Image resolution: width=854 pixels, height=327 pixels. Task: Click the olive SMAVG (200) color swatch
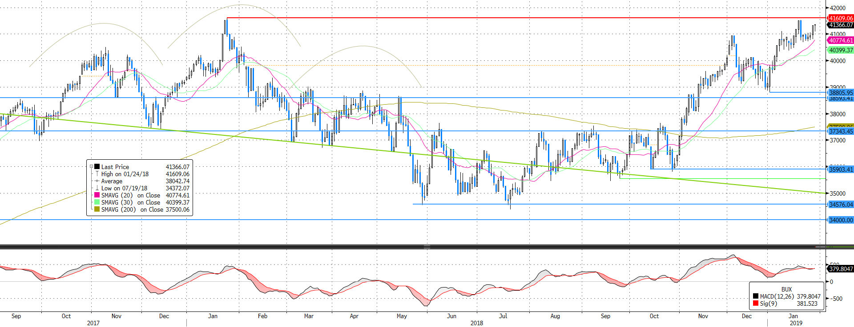click(x=97, y=209)
